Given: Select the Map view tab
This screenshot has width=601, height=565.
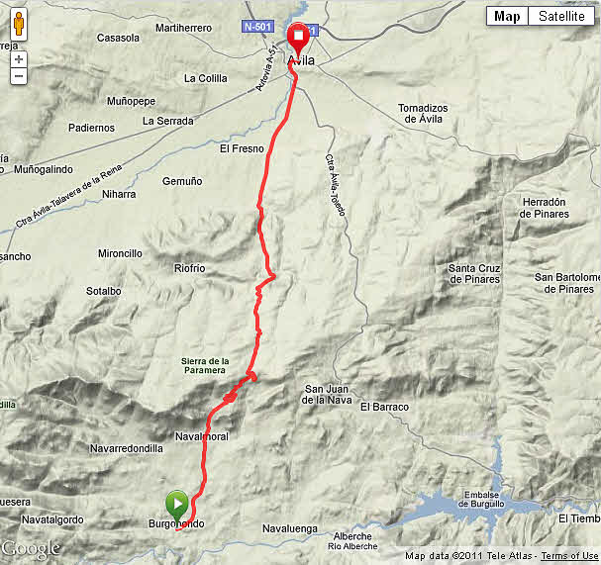Looking at the screenshot, I should [507, 16].
